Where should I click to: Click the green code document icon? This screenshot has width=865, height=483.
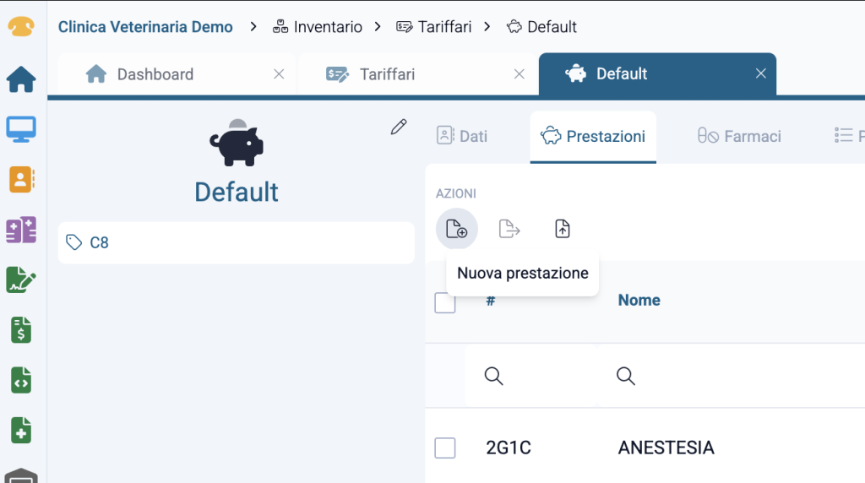pos(21,380)
